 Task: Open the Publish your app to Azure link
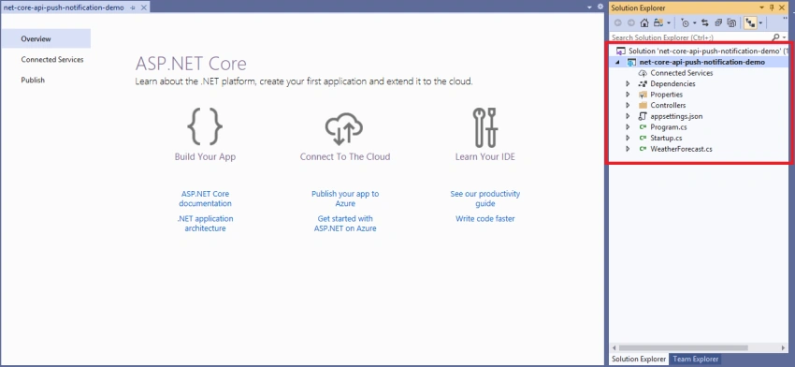click(x=345, y=198)
